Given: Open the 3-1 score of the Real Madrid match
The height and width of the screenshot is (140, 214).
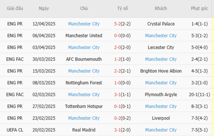Looking at the screenshot, I should [118, 130].
